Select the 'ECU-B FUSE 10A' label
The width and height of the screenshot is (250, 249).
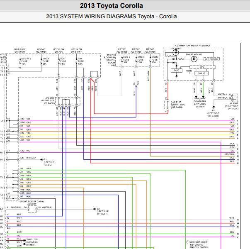coord(127,59)
